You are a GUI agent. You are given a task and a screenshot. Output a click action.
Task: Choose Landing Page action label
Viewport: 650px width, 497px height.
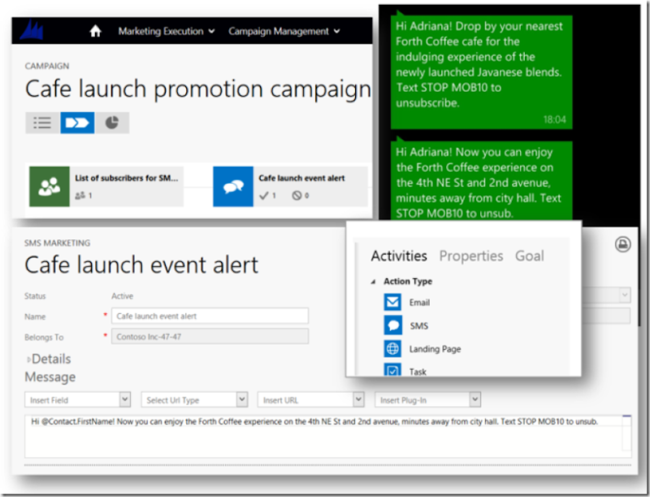coord(435,349)
